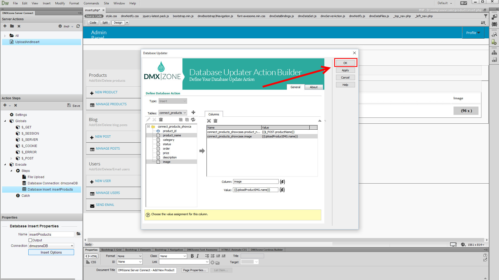Refresh the Server Actions list
Viewport: 499px width, 280px height.
point(78,26)
